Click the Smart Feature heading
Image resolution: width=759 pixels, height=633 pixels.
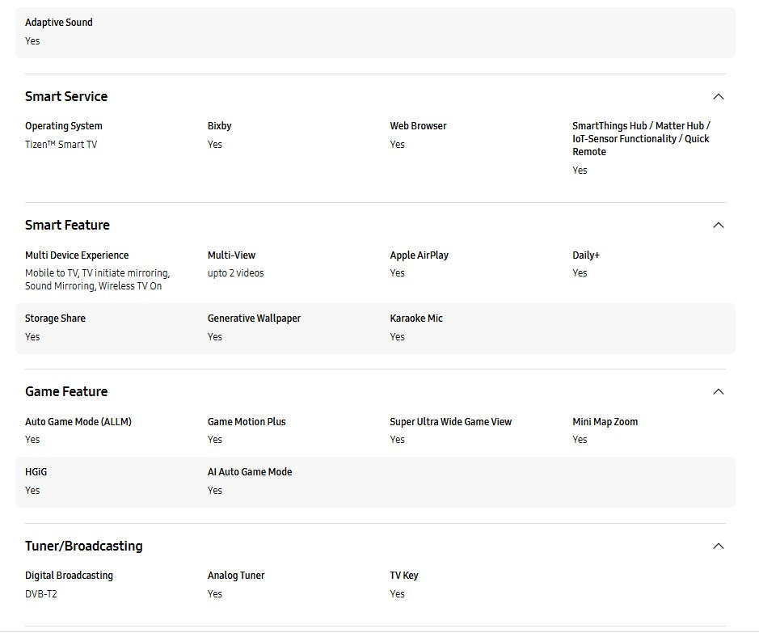(x=67, y=226)
